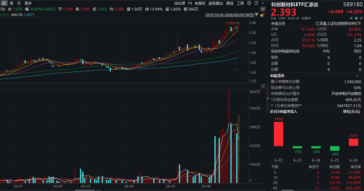
Task: Click the 换 13.94% turnover value
Action: [x=154, y=9]
